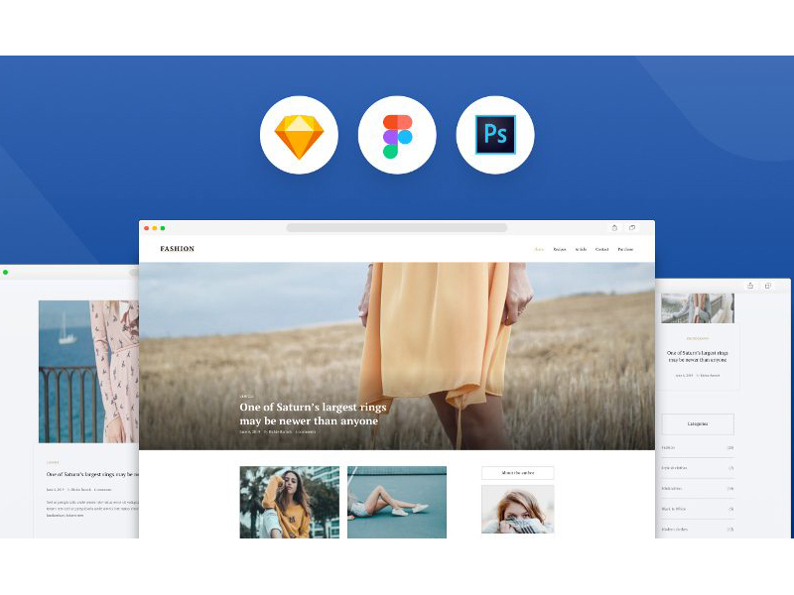The height and width of the screenshot is (595, 794).
Task: Click the share icon in center browser toolbar
Action: click(x=614, y=228)
